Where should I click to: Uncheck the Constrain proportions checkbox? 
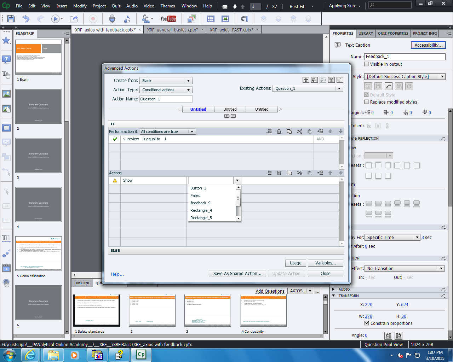pos(367,323)
